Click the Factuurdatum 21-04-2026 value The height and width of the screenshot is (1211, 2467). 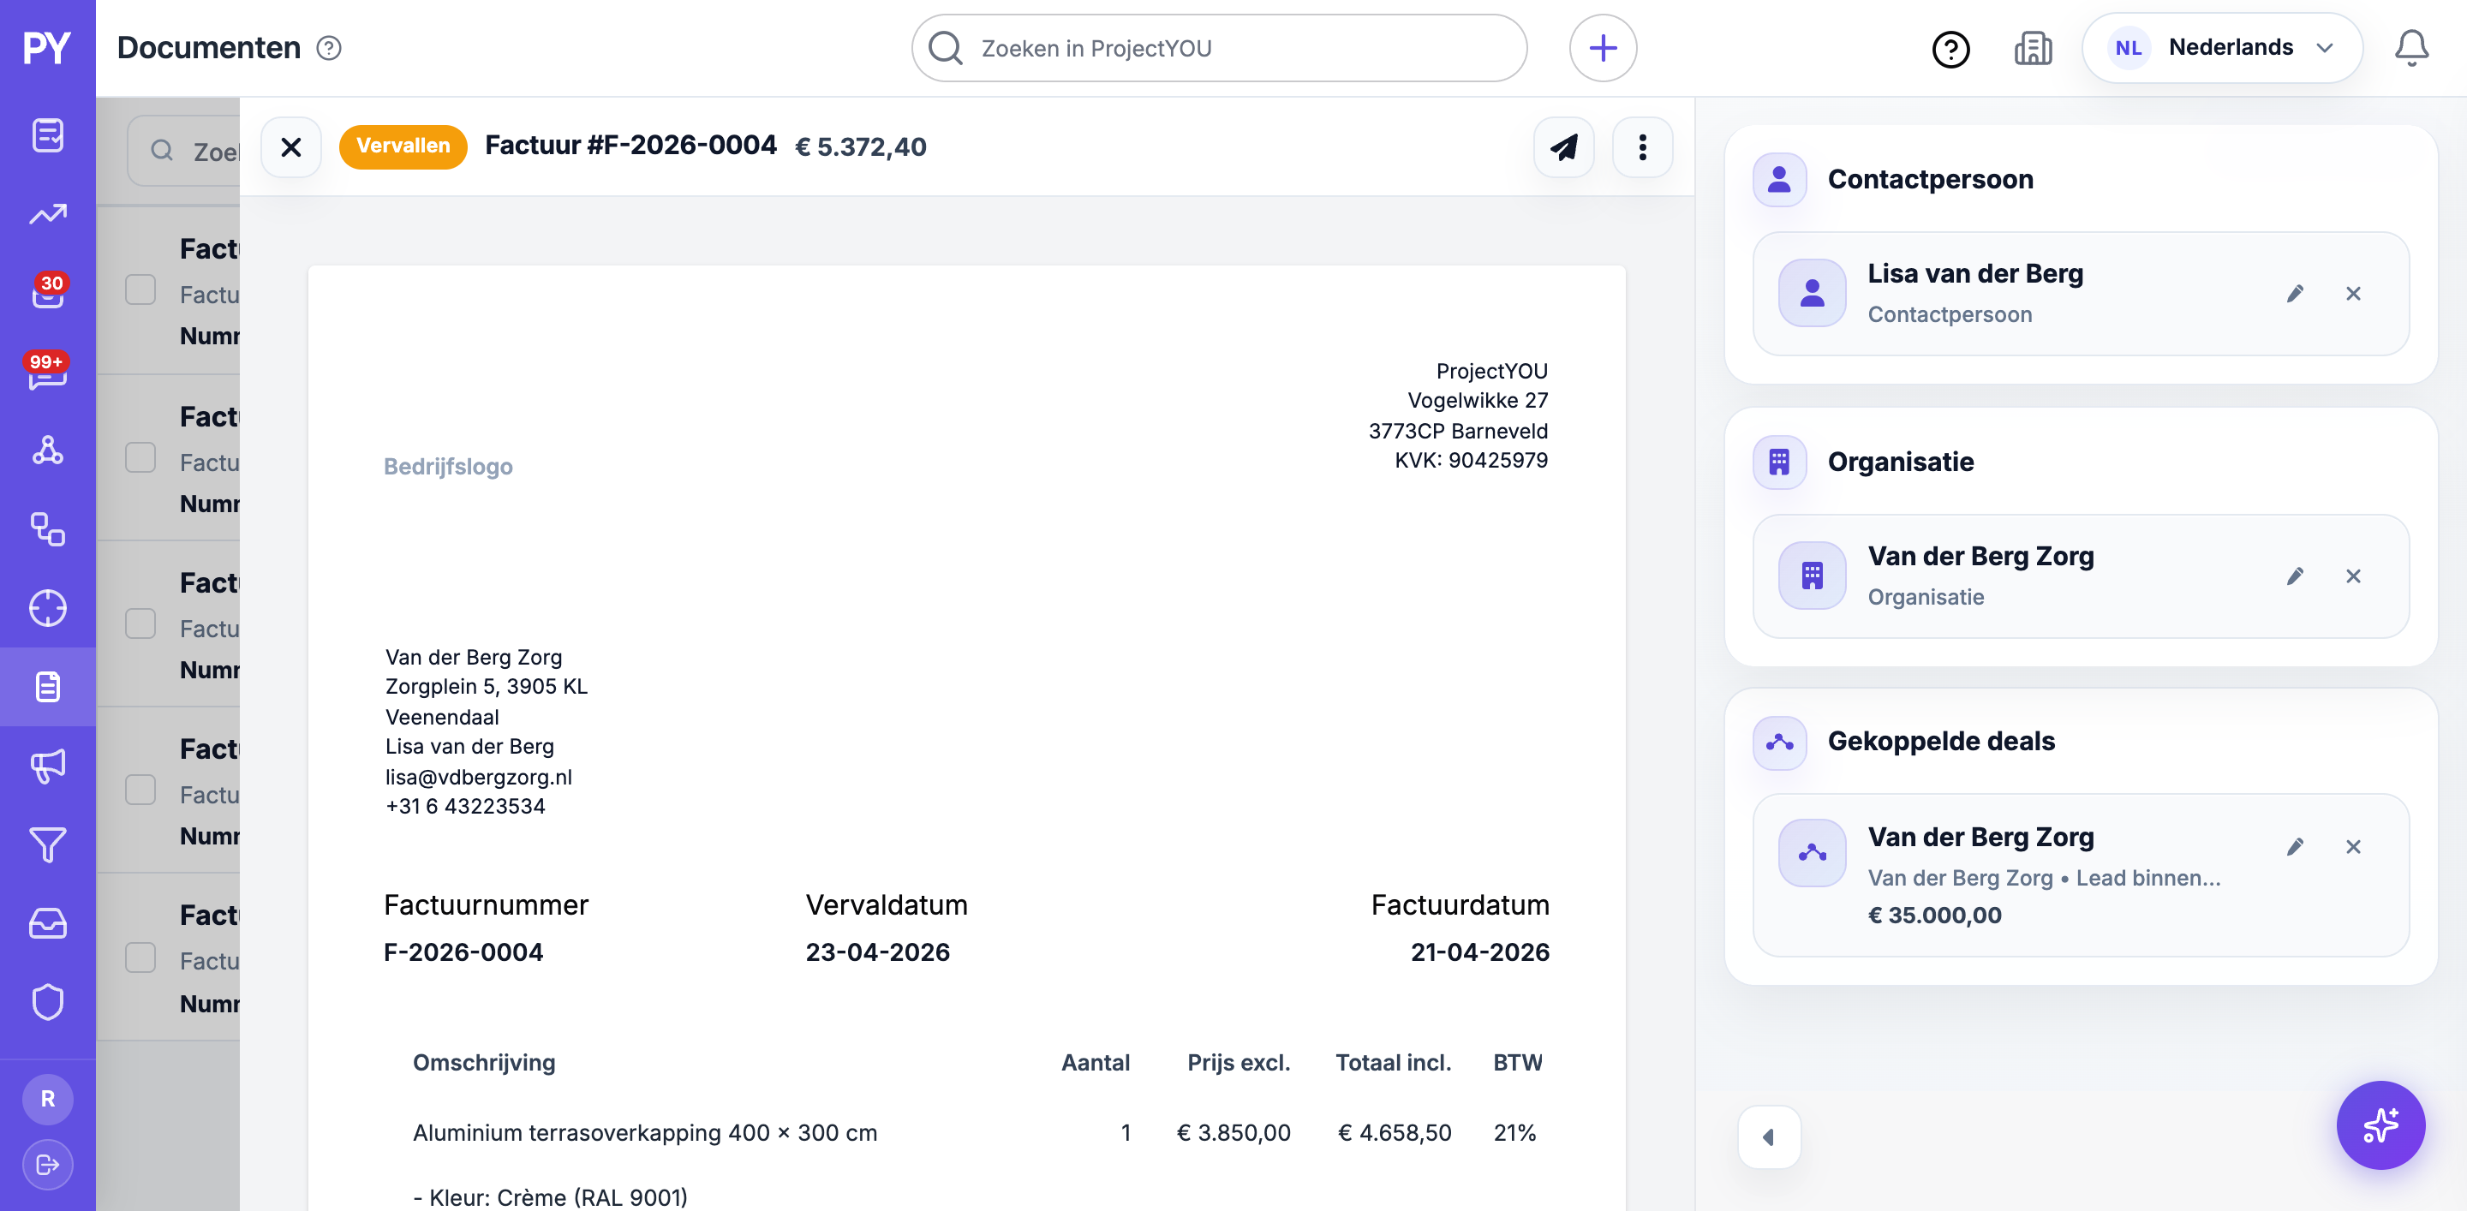pos(1478,951)
